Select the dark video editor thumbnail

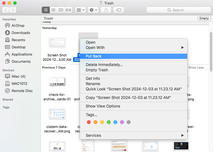(181, 146)
